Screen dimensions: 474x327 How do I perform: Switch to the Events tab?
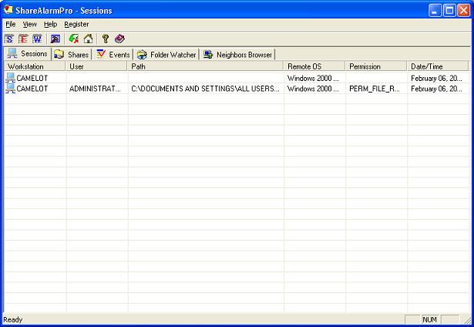pos(113,55)
